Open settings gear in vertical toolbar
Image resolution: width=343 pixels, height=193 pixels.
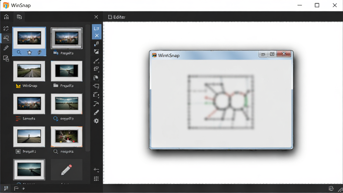click(96, 121)
